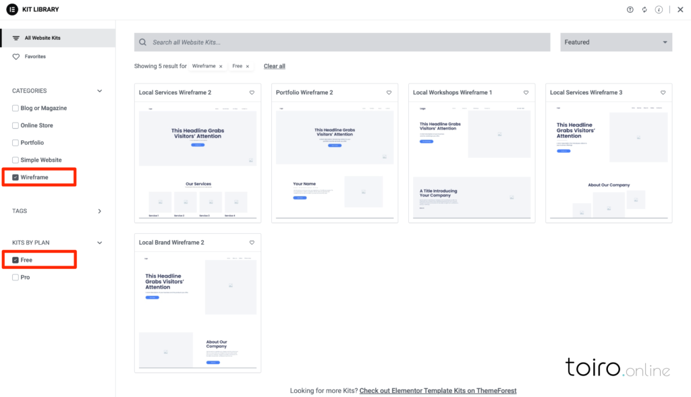Uncheck the Free plan checkbox

pyautogui.click(x=16, y=260)
